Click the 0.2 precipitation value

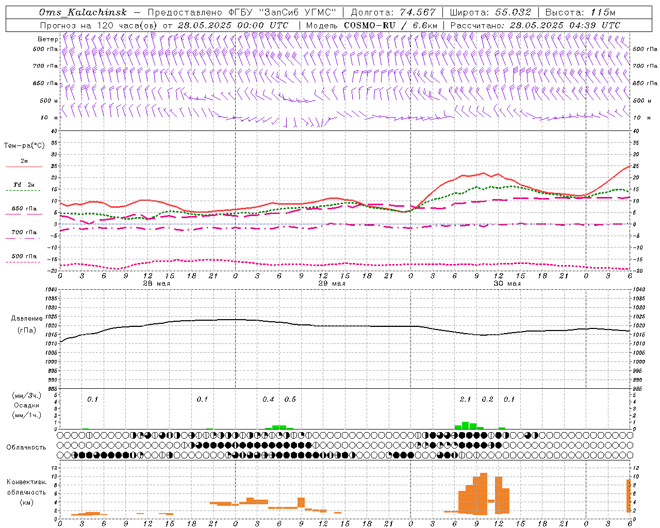pos(487,399)
